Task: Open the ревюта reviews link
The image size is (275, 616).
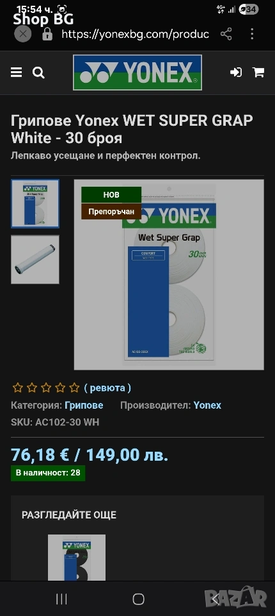Action: (107, 388)
